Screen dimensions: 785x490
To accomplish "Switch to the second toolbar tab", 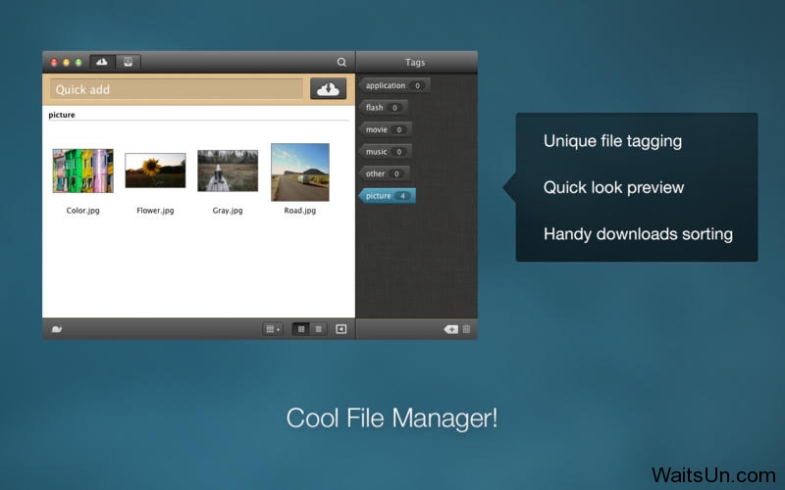I will click(x=129, y=62).
